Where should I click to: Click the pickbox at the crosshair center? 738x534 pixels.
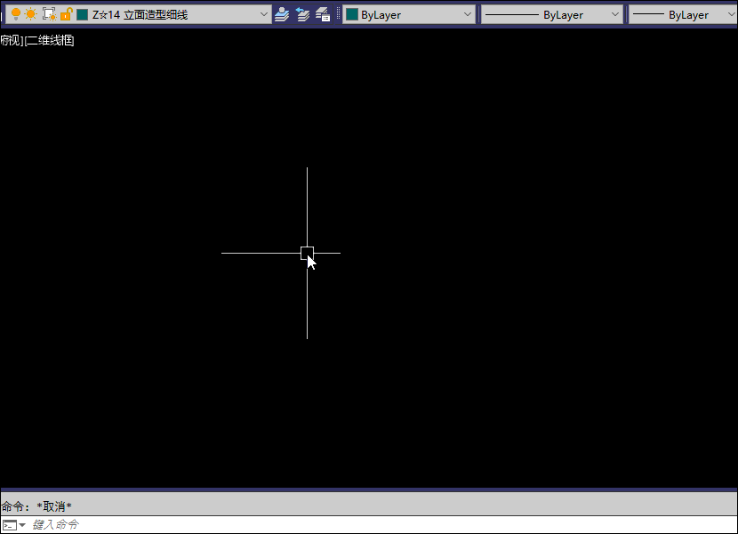307,253
